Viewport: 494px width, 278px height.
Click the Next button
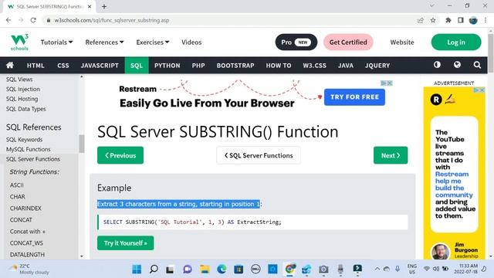tap(391, 155)
